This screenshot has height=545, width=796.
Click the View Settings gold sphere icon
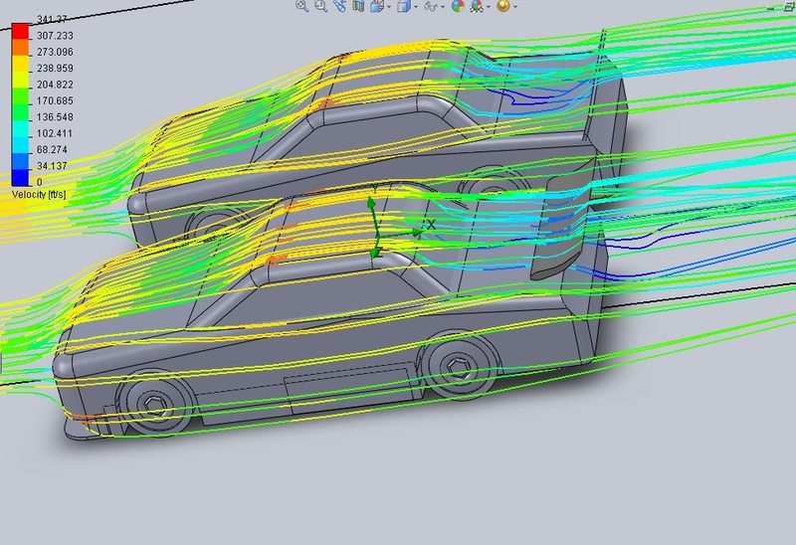pyautogui.click(x=503, y=6)
